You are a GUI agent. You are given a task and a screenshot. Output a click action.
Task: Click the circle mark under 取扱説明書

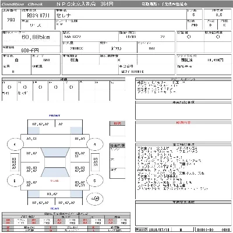218,37
